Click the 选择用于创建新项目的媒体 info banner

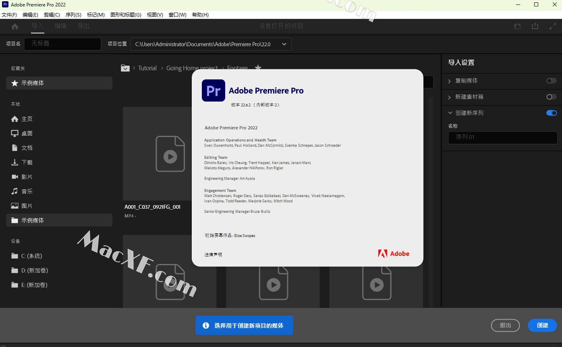pos(244,325)
